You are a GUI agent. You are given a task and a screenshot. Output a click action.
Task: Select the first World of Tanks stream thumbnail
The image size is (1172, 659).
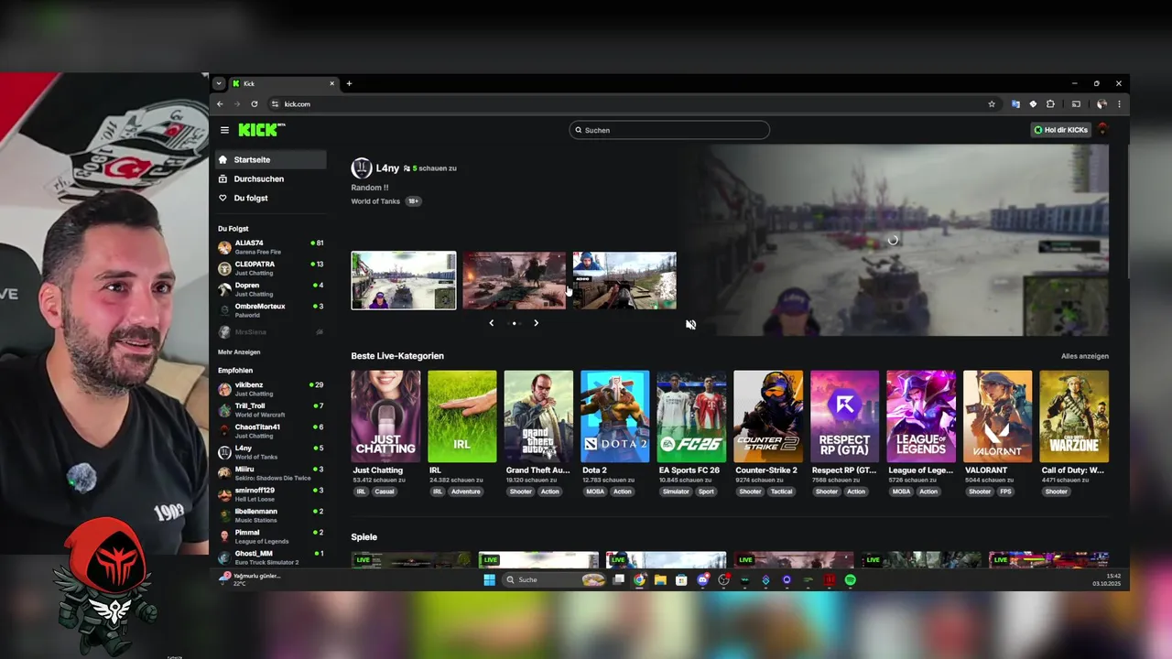[404, 280]
